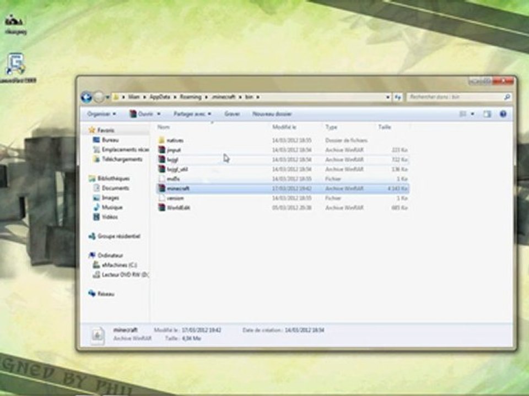
Task: Click the Explorer forward arrow button
Action: (x=99, y=97)
